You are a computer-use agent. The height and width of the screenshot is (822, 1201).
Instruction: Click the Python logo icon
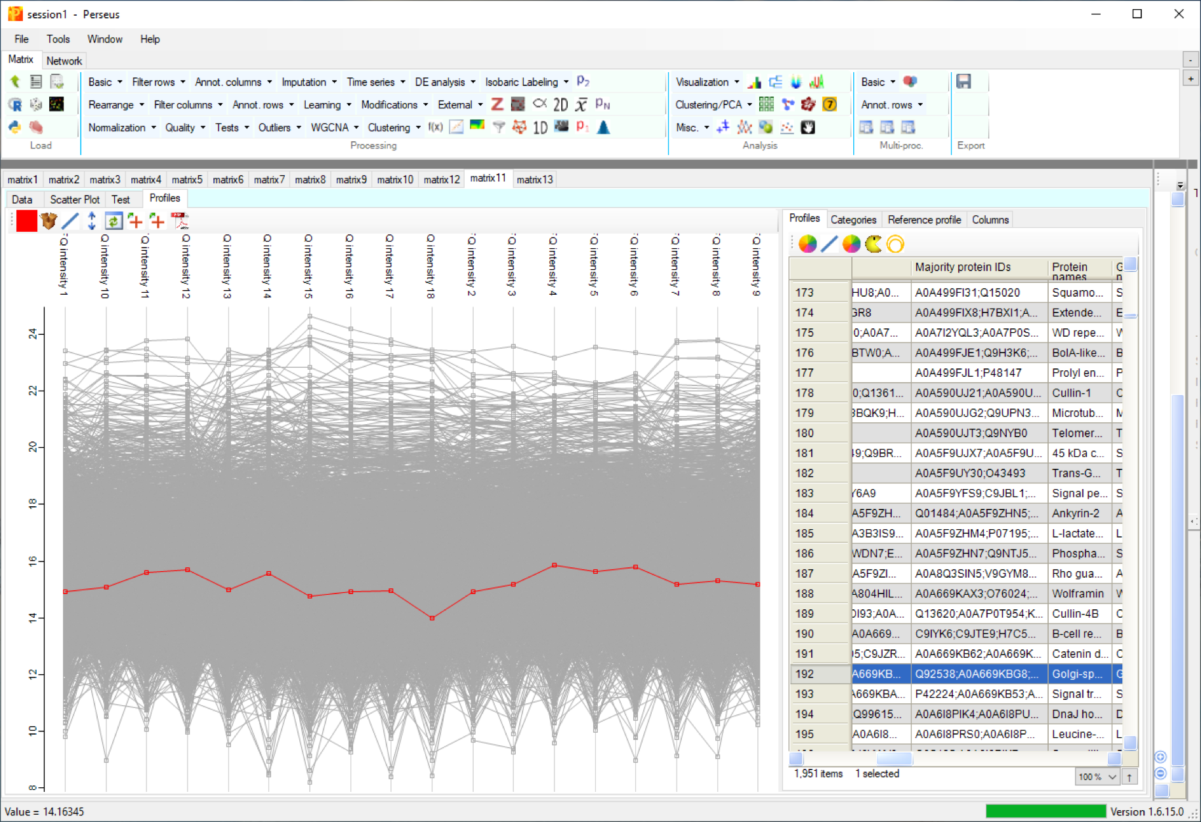[15, 127]
